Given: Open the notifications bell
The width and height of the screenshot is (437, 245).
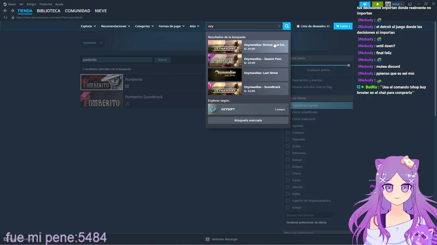Looking at the screenshot, I should click(377, 4).
